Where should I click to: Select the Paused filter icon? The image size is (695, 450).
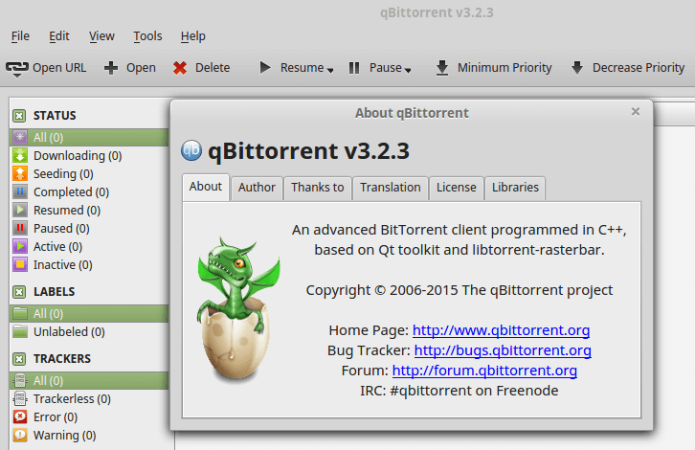tap(20, 228)
